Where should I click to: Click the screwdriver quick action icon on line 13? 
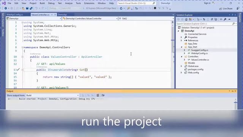[18, 69]
